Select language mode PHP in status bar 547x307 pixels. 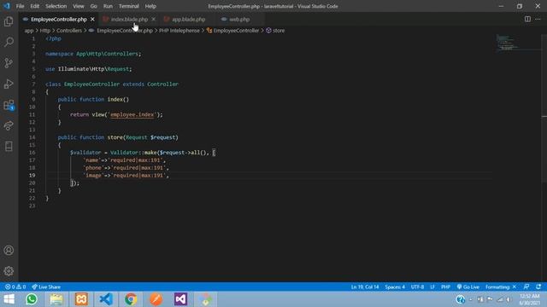coord(445,287)
